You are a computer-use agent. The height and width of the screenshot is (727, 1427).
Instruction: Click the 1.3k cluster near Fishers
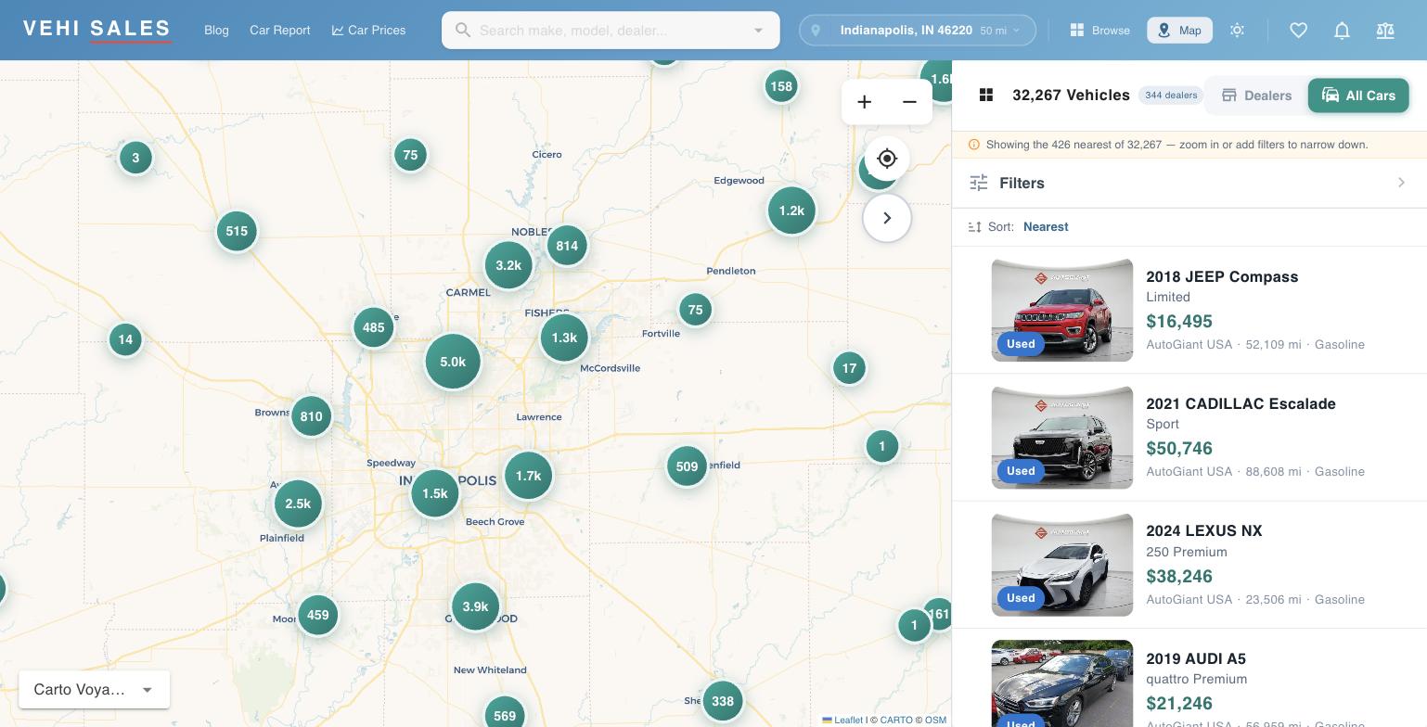564,338
